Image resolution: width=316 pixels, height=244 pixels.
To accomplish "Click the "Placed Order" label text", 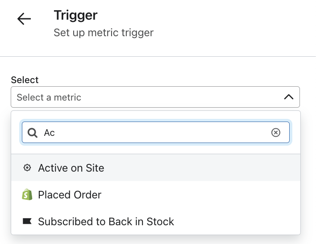I will pyautogui.click(x=70, y=195).
